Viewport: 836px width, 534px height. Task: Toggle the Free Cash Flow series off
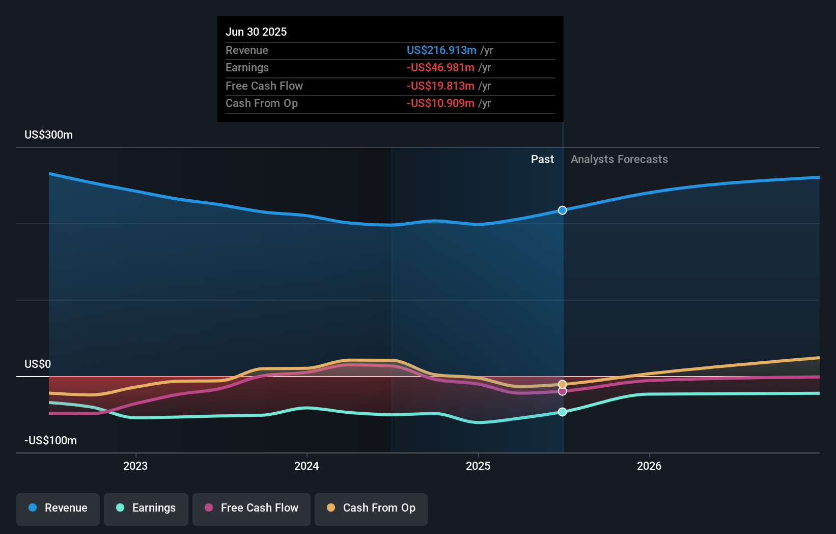pos(251,508)
